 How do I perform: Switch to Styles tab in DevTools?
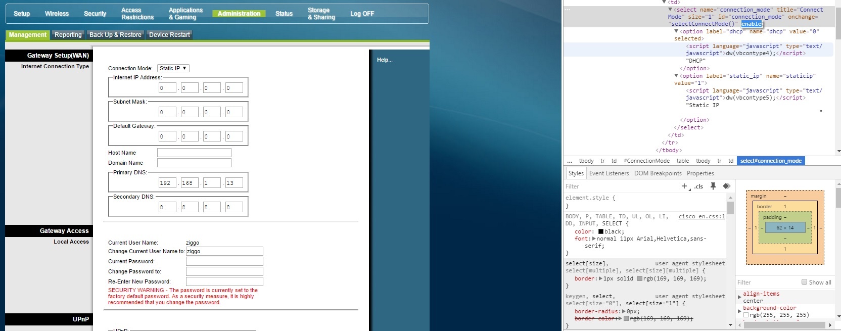point(576,173)
